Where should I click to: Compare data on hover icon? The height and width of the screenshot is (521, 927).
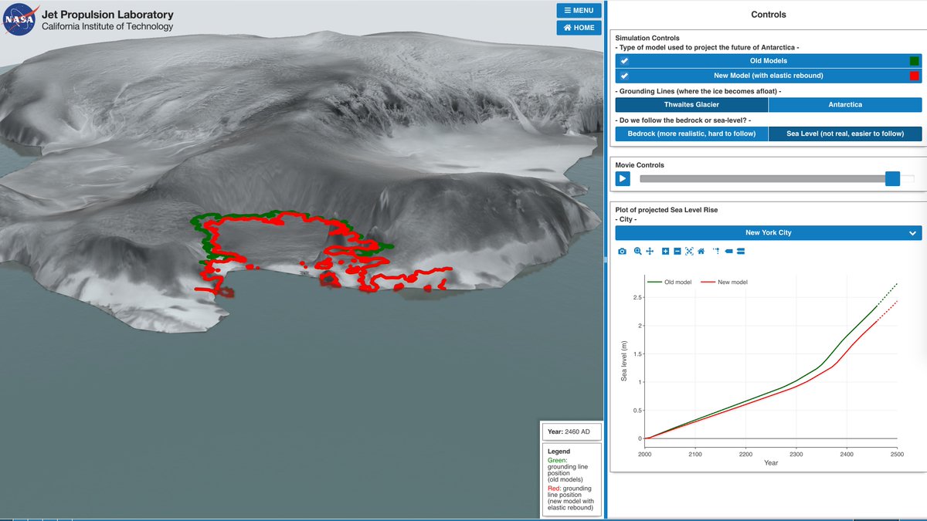pyautogui.click(x=740, y=252)
